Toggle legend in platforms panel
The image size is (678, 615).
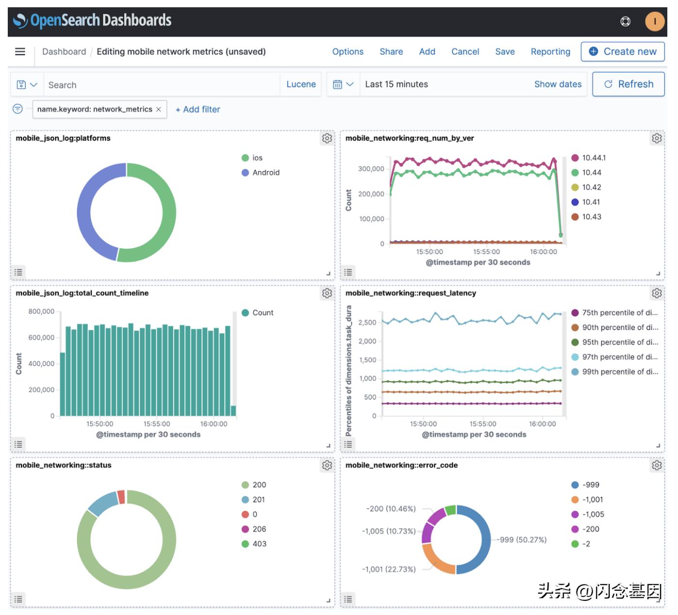click(x=18, y=272)
